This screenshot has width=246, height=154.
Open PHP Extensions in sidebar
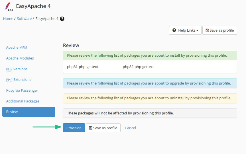pyautogui.click(x=19, y=80)
